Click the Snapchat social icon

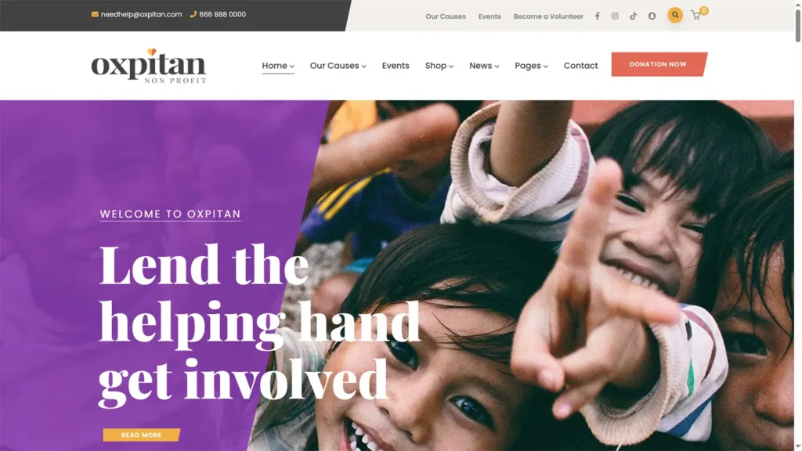tap(652, 16)
